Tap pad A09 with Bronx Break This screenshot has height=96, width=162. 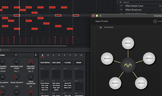pos(45,86)
